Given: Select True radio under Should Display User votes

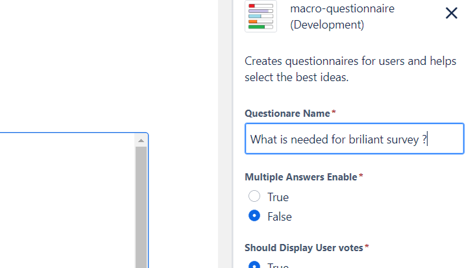Looking at the screenshot, I should tap(255, 265).
